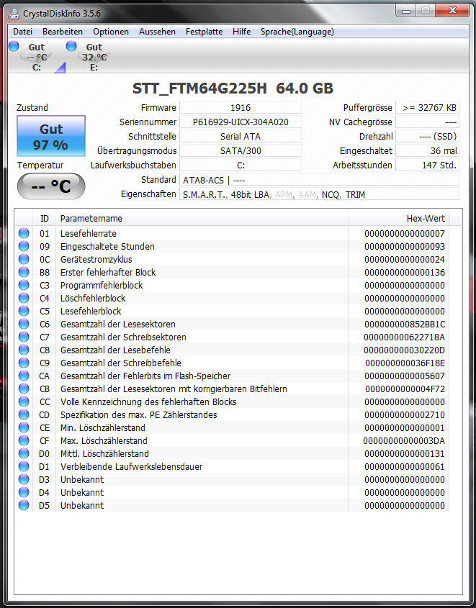Open the Optionen menu
Image resolution: width=476 pixels, height=608 pixels.
pyautogui.click(x=111, y=32)
